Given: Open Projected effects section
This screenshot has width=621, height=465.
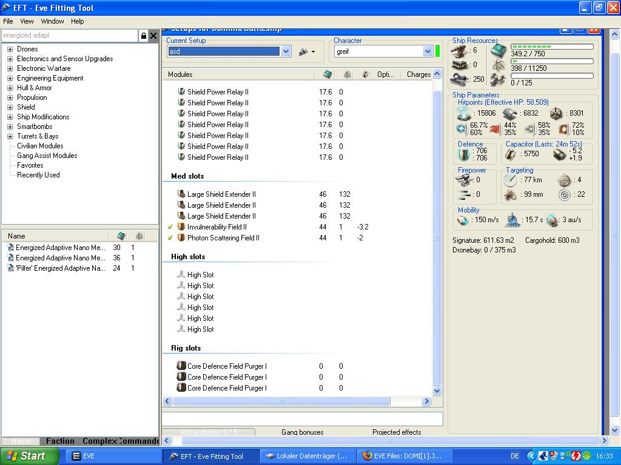Looking at the screenshot, I should (397, 432).
